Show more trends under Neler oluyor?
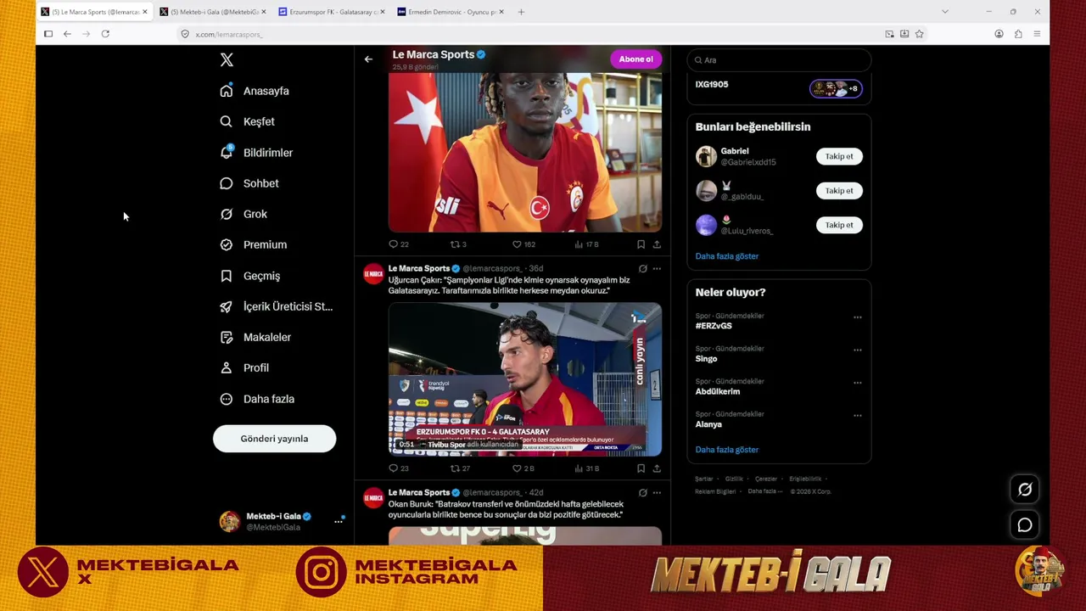 (727, 450)
